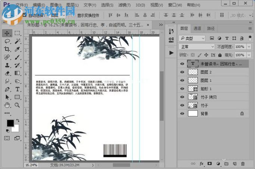Select the Healing Brush tool
This screenshot has height=169, width=255.
click(7, 57)
